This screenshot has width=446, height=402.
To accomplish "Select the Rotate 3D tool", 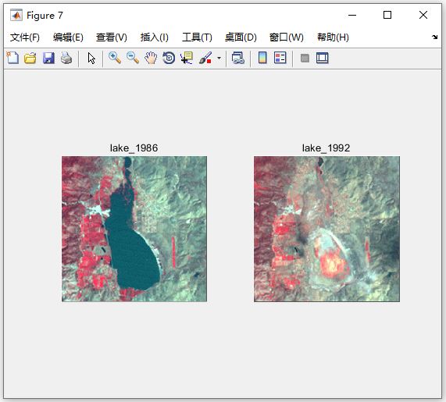I will click(169, 58).
